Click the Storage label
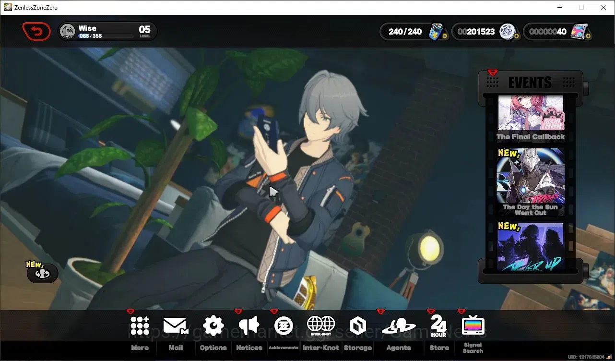Viewport: 615px width, 361px height. pos(357,348)
